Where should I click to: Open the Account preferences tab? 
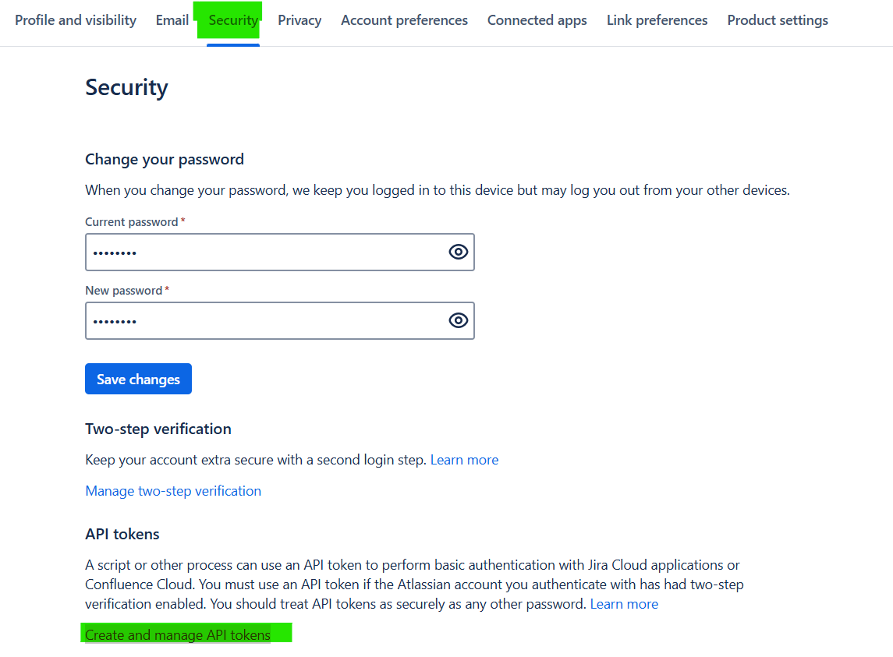coord(404,20)
